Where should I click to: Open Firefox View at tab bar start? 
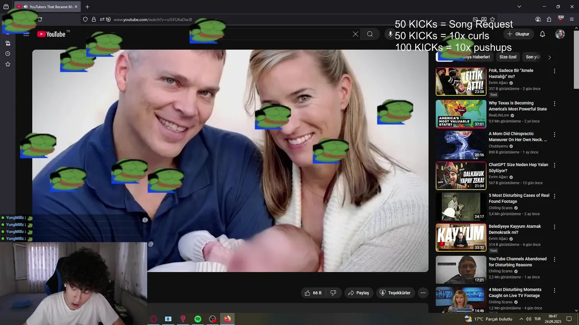tap(6, 7)
